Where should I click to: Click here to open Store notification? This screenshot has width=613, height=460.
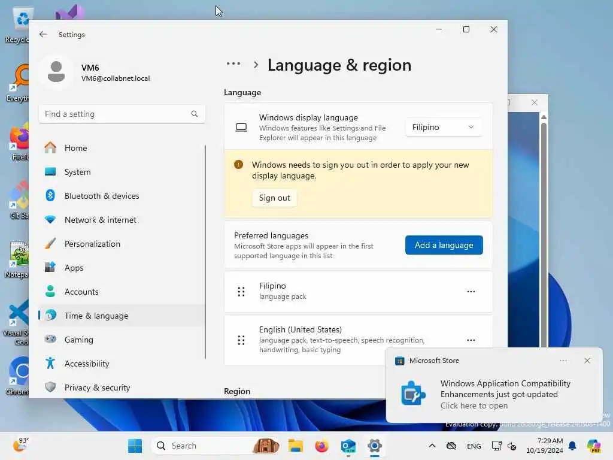tap(474, 405)
